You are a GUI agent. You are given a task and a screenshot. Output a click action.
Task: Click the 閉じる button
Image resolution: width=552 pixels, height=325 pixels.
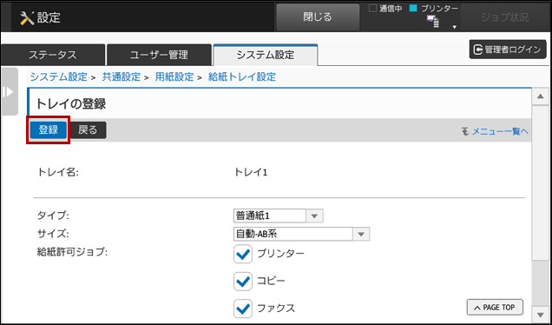318,17
